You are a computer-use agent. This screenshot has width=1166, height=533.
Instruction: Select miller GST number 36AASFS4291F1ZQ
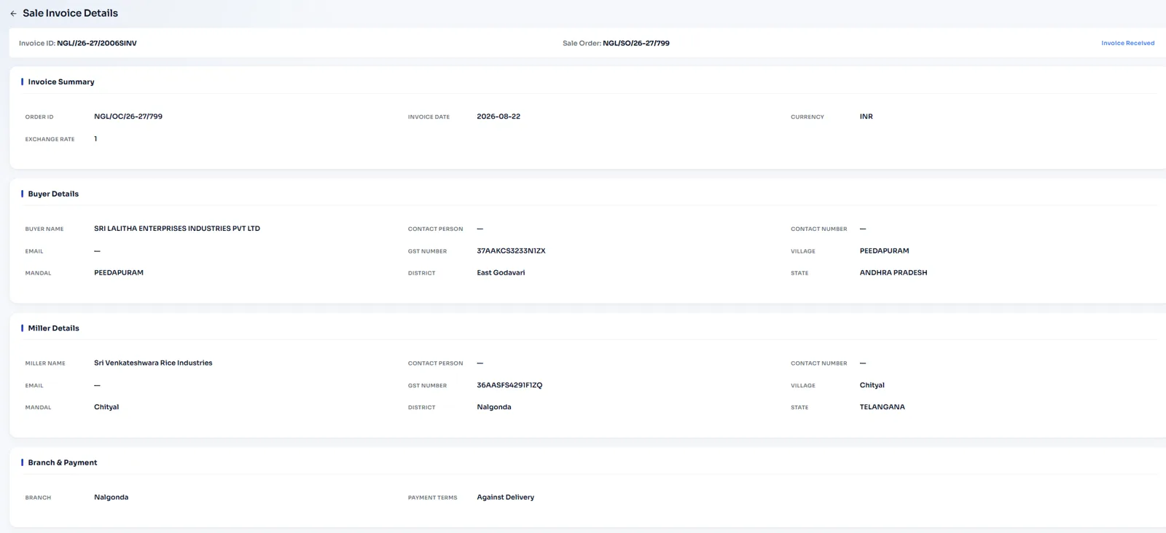tap(509, 385)
